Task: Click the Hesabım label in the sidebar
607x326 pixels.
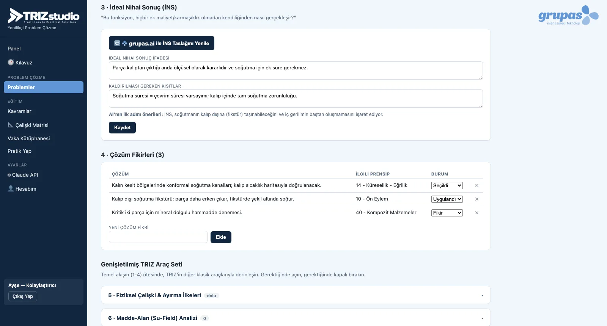Action: click(26, 189)
